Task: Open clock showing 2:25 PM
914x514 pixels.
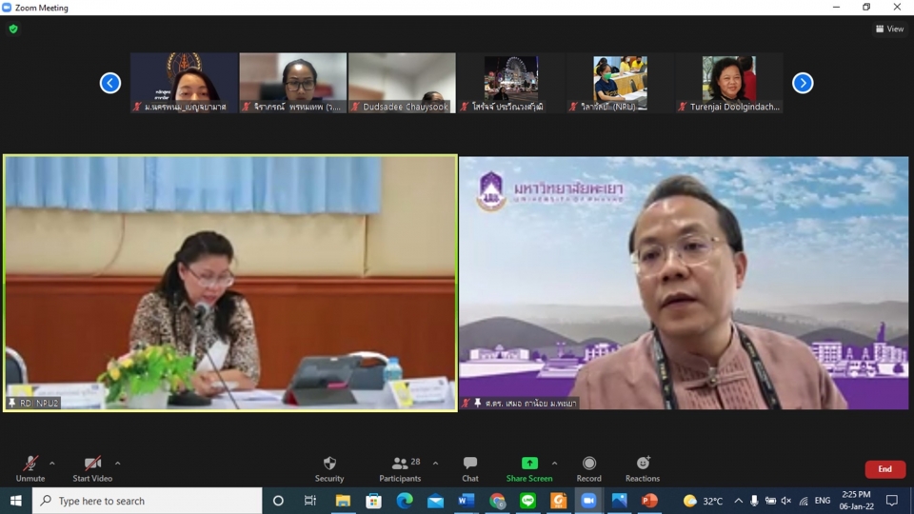Action: 856,501
